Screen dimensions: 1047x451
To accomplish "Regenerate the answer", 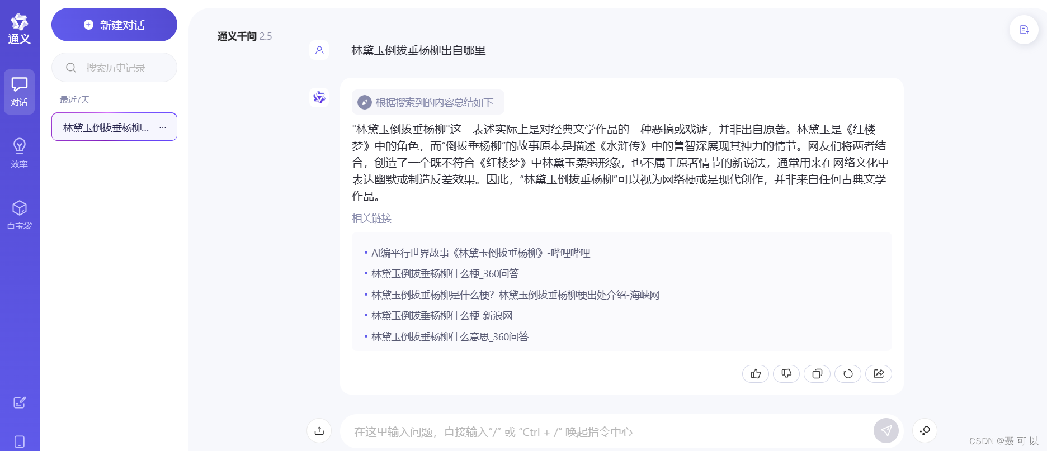I will pyautogui.click(x=848, y=374).
